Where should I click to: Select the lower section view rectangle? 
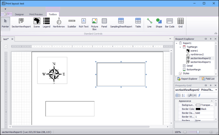(x=70, y=109)
